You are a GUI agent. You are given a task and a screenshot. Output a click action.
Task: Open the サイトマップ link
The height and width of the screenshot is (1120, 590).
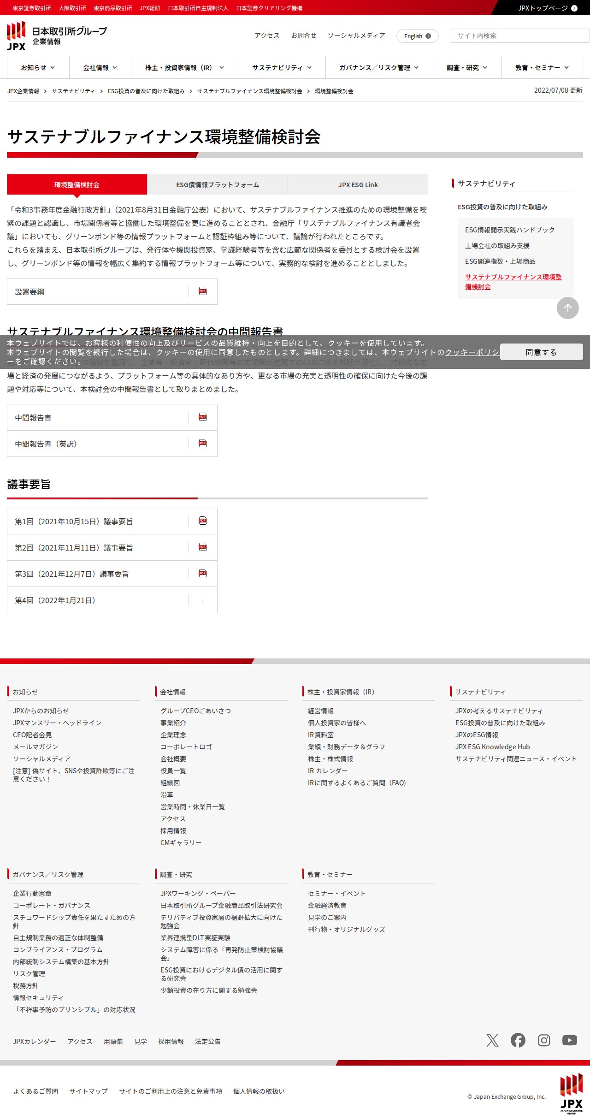coord(88,1091)
